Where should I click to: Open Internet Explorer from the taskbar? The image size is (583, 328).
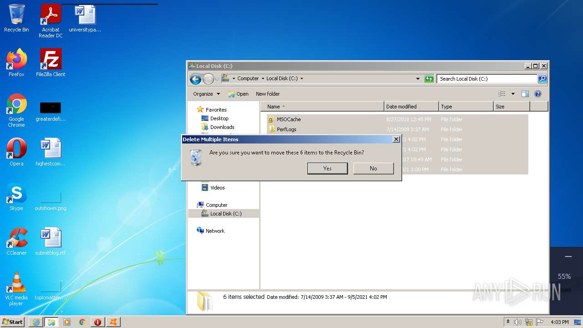pos(36,322)
